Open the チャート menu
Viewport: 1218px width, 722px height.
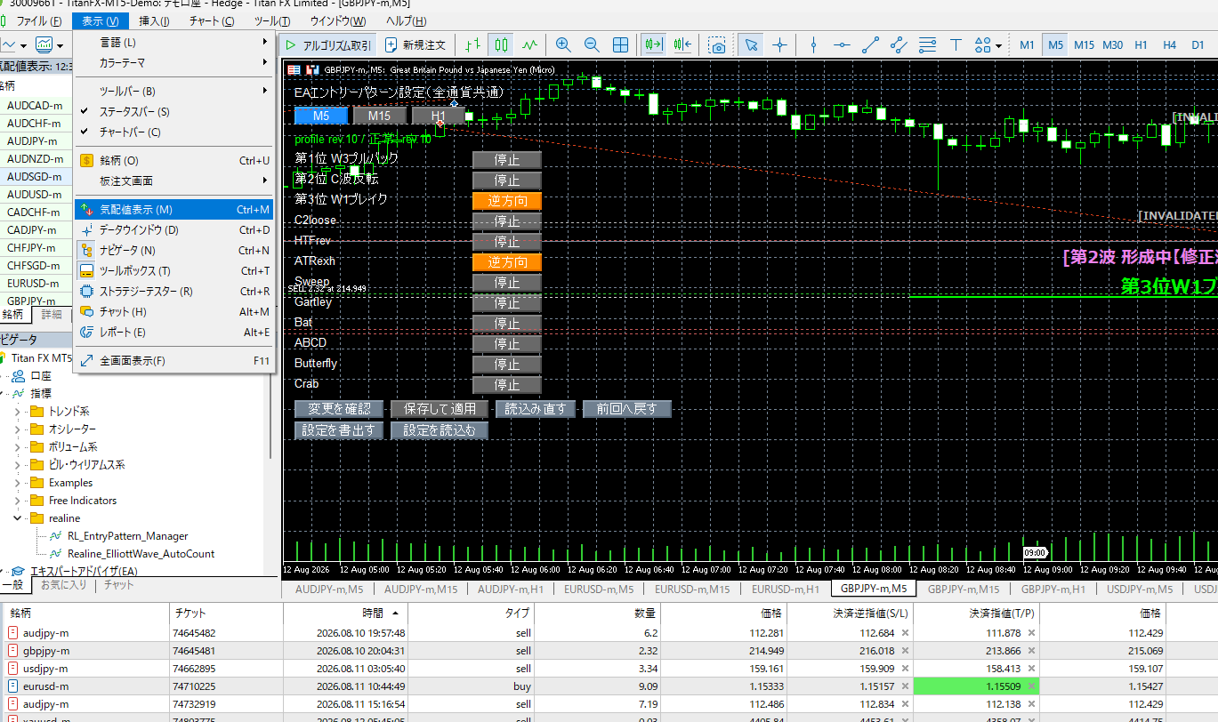pos(212,21)
